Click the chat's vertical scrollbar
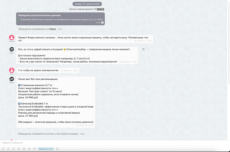The image size is (230, 152). (229, 43)
